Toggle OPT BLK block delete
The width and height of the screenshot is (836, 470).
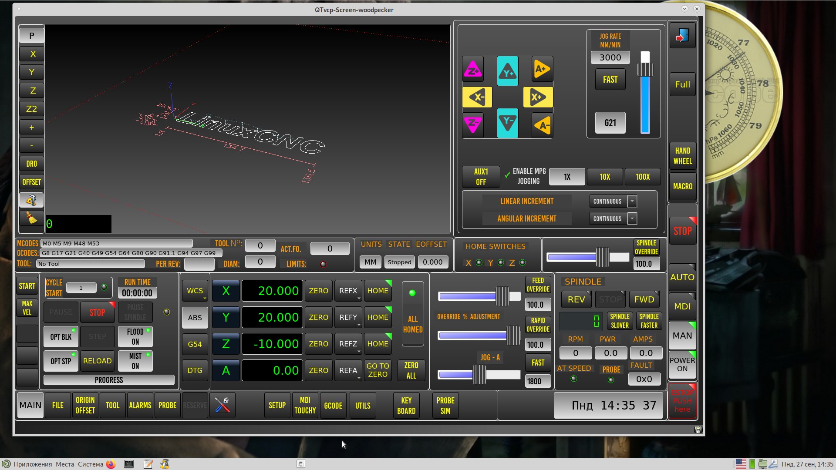[61, 336]
